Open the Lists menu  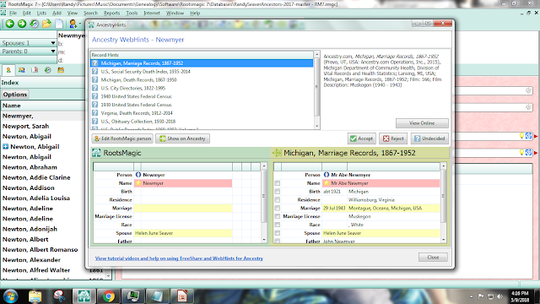coord(41,14)
